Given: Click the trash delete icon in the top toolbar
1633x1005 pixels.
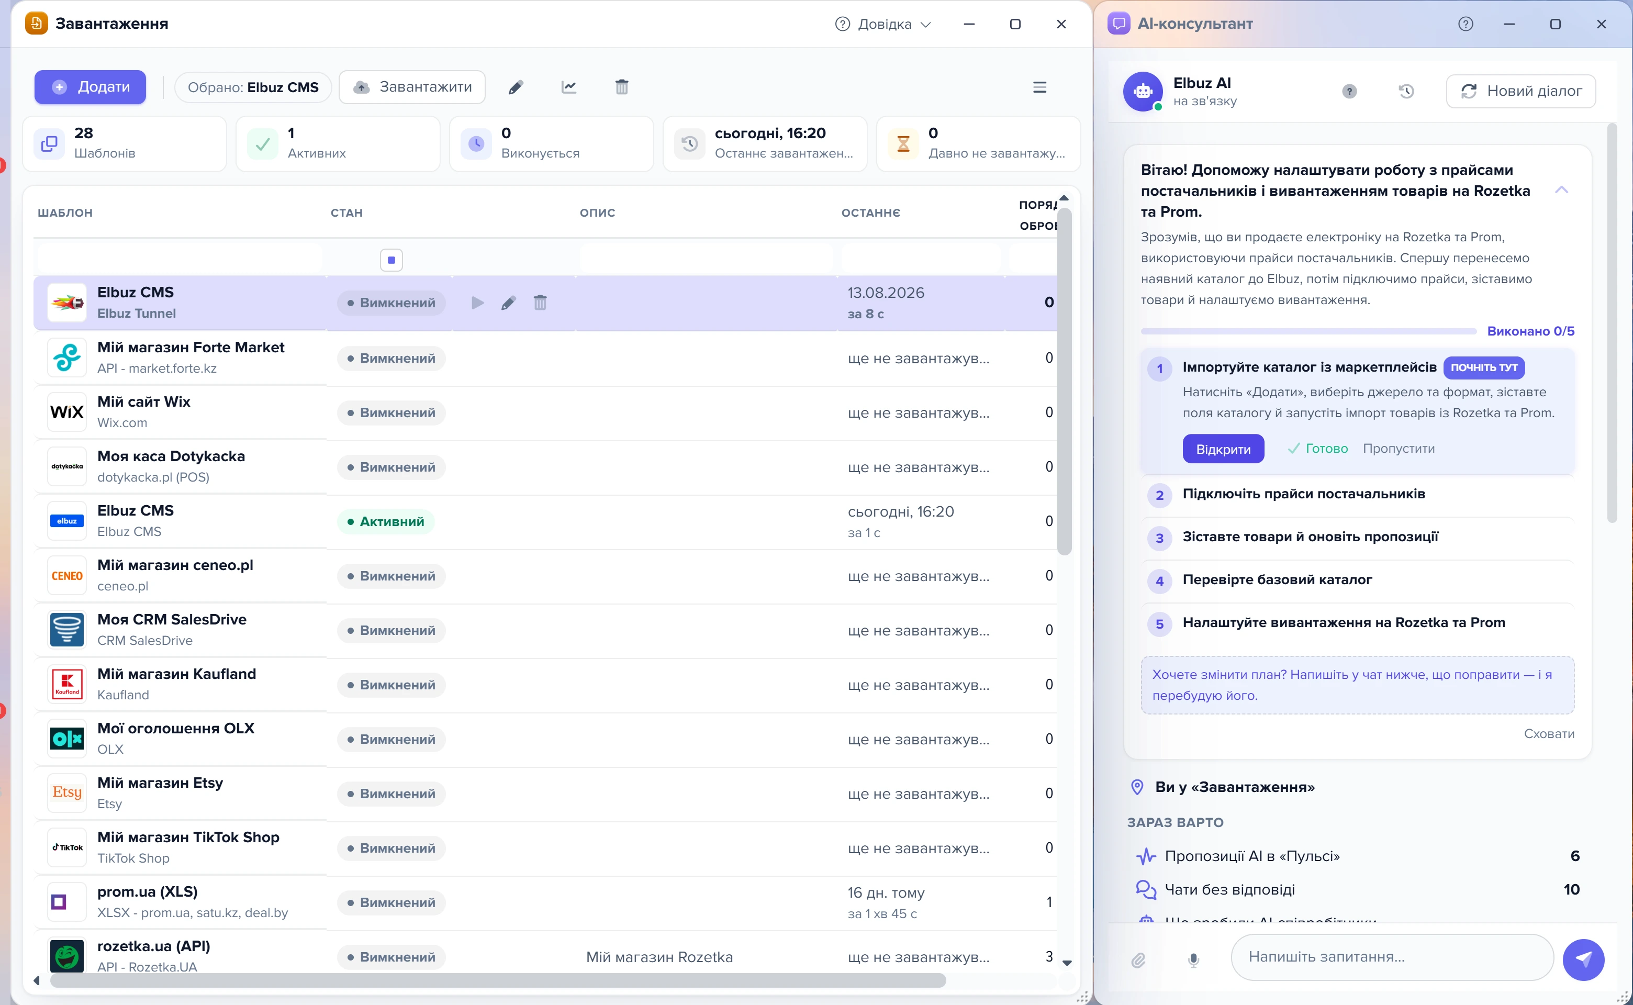Looking at the screenshot, I should coord(621,87).
